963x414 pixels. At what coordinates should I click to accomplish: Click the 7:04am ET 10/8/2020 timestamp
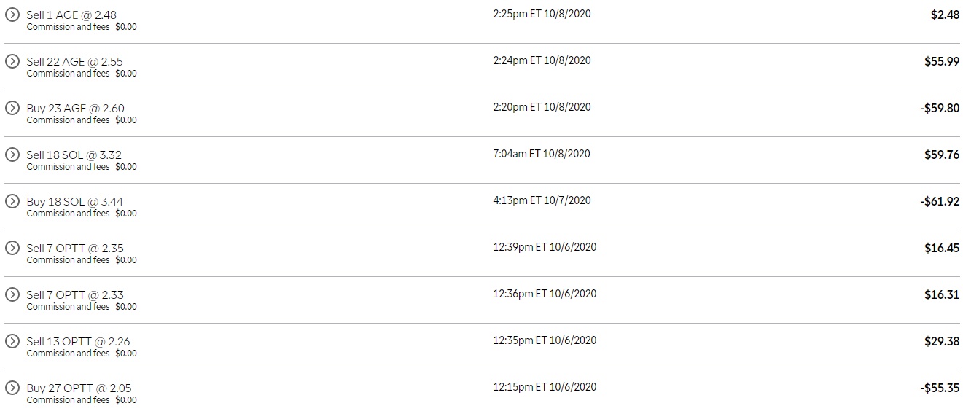click(x=542, y=154)
